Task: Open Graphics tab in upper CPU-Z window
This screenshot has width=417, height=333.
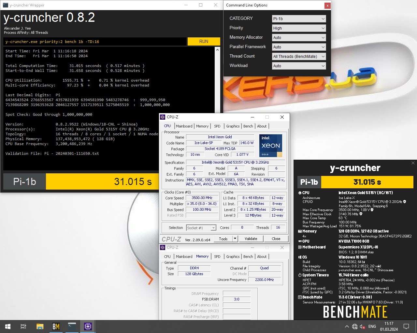Action: (233, 126)
